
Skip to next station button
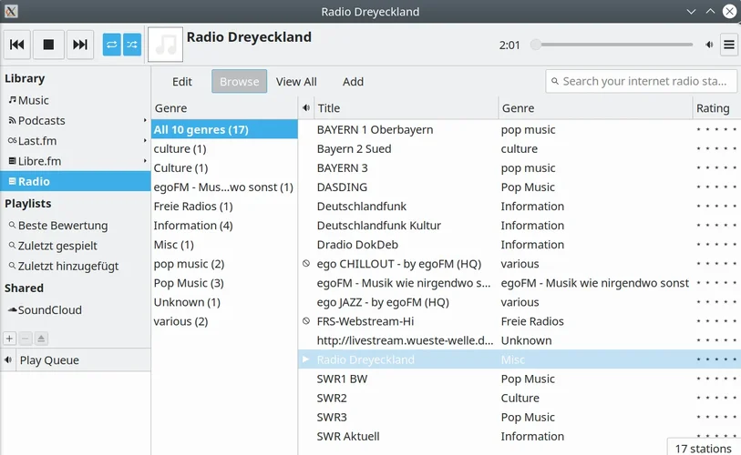pos(80,45)
